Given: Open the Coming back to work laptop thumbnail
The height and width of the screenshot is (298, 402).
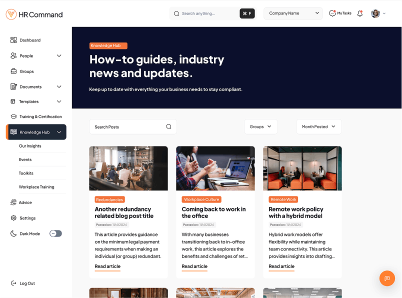Looking at the screenshot, I should (x=215, y=168).
